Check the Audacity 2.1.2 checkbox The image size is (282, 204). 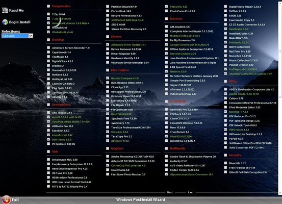pyautogui.click(x=166, y=161)
